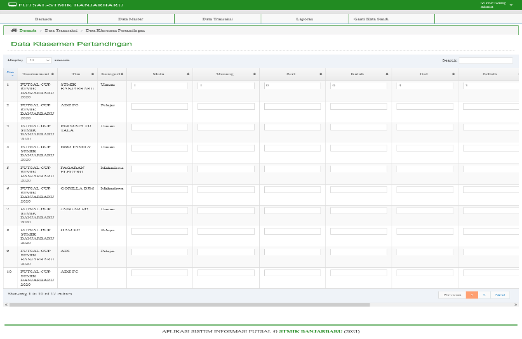
Task: Click Seri field for STMIK BANJARBARU row
Action: click(292, 86)
